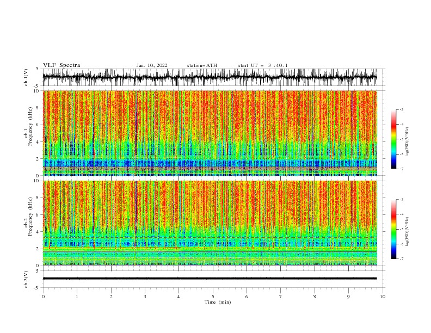
Task: Click the '1' label on the time axis
Action: point(77,297)
